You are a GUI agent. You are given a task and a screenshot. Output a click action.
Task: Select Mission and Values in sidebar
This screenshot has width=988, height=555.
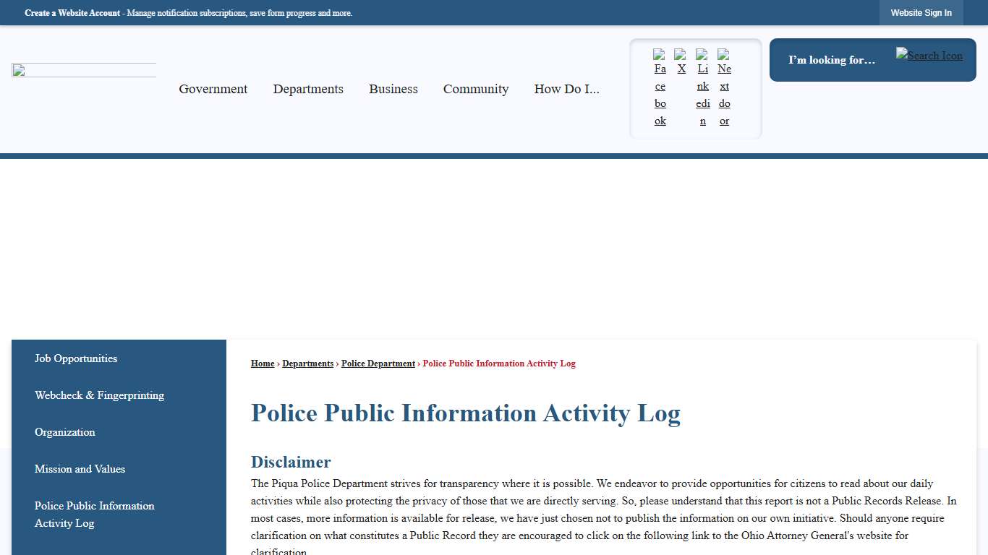click(80, 469)
